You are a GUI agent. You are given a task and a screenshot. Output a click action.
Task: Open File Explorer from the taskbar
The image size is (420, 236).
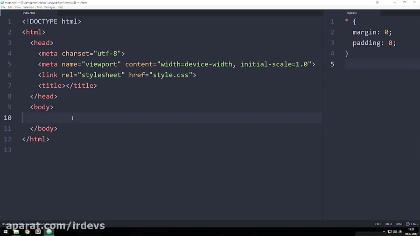coord(16,232)
